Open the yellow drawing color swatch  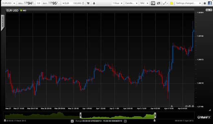click(x=172, y=3)
